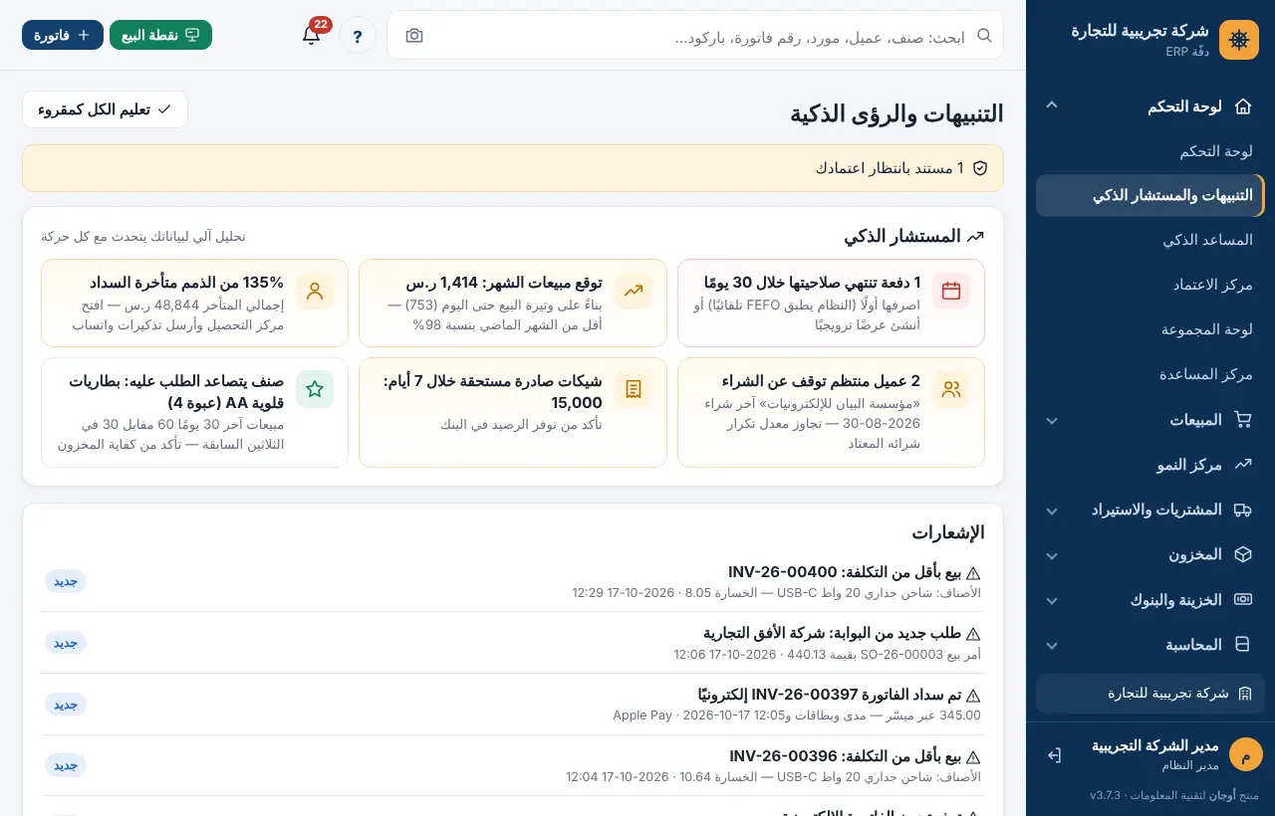Click the growth chart icon of مركز النمو
Image resolution: width=1275 pixels, height=816 pixels.
coord(1242,465)
